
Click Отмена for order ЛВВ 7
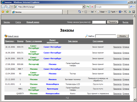[126, 69]
